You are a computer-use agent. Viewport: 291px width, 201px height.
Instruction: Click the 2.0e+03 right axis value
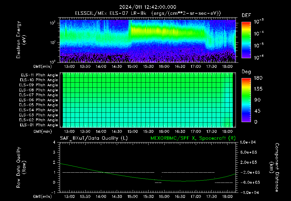click(x=248, y=162)
